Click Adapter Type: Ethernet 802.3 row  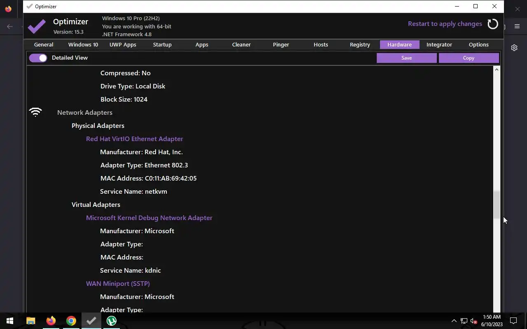click(144, 165)
